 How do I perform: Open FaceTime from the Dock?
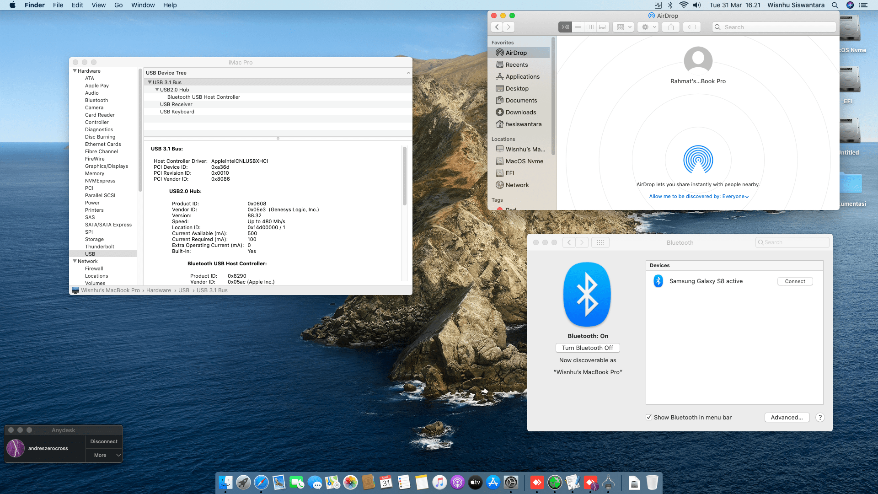297,482
